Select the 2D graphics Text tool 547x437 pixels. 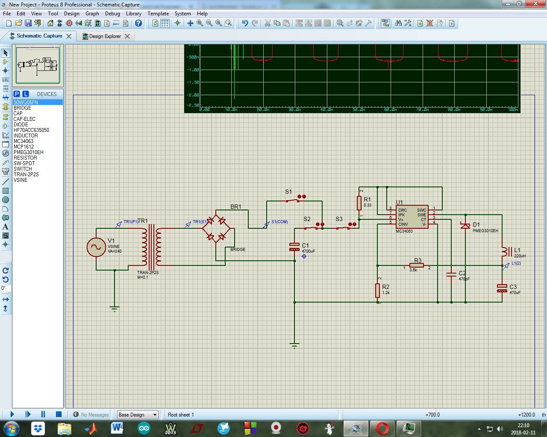coord(6,227)
